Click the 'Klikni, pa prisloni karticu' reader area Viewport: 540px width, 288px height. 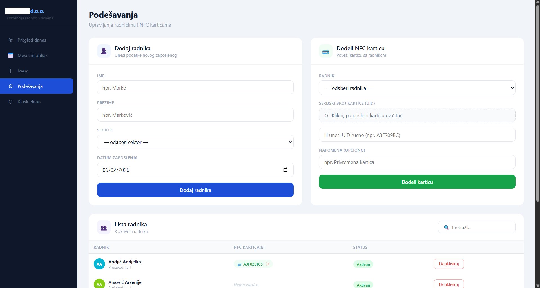point(417,115)
